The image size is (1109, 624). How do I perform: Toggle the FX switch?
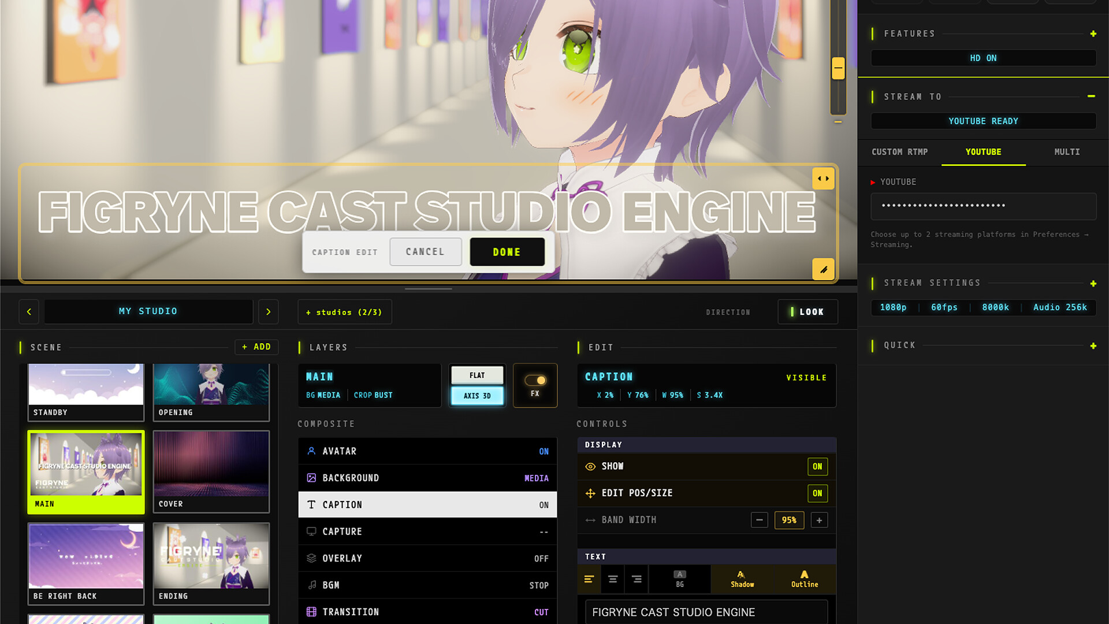pyautogui.click(x=535, y=380)
